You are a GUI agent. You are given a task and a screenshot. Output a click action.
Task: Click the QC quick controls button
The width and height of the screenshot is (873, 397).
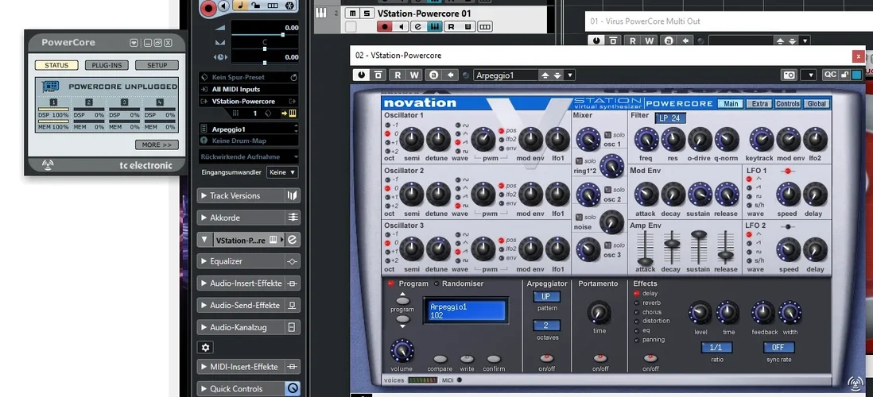830,75
